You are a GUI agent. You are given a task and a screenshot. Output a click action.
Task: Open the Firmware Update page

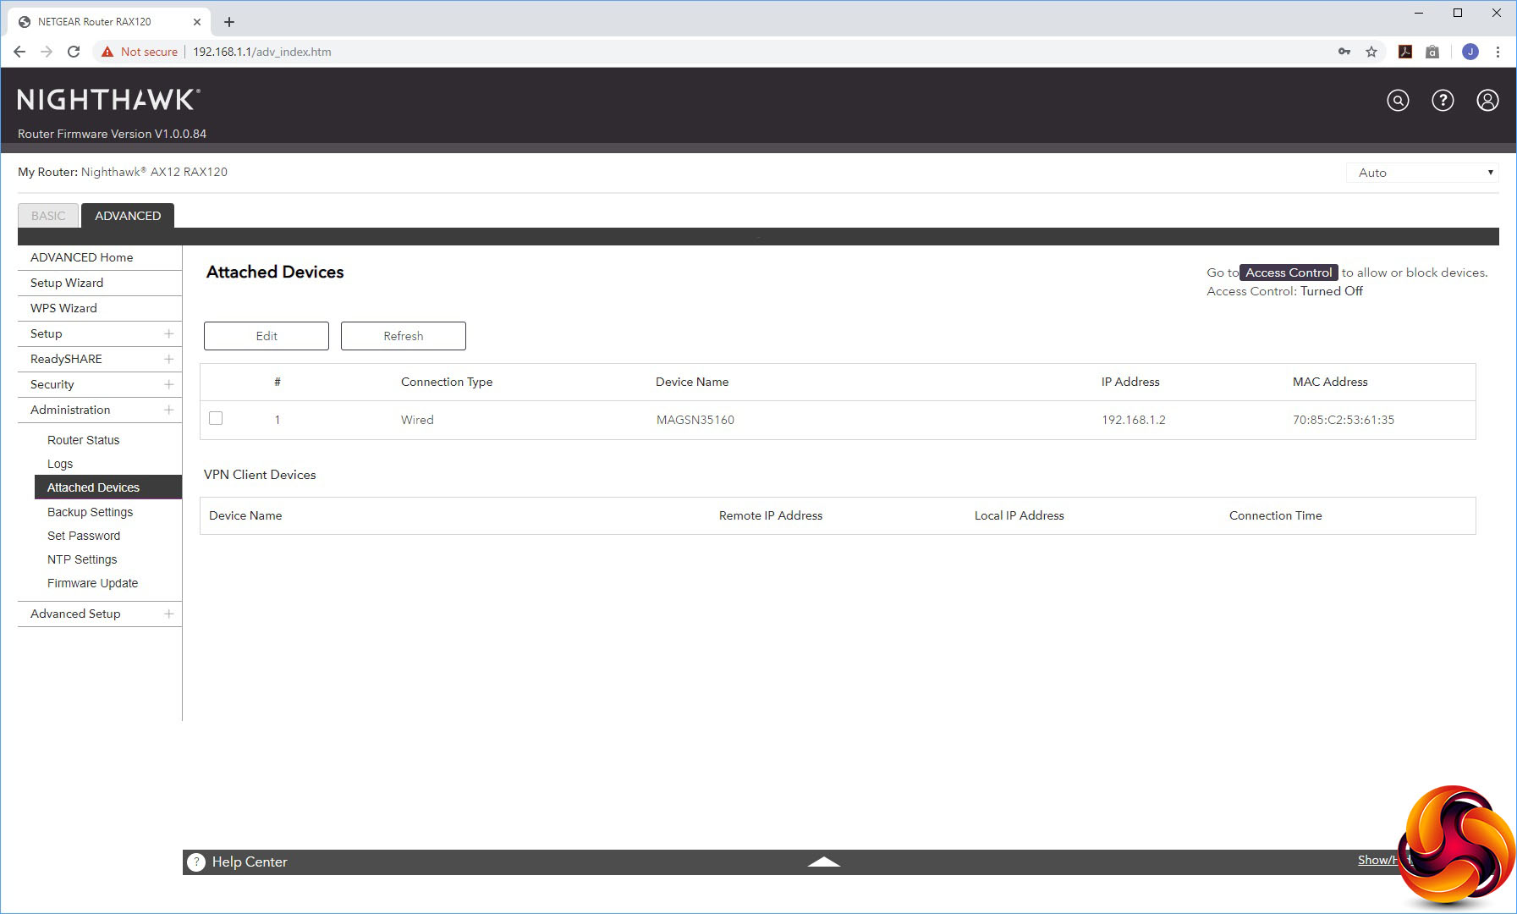click(x=92, y=583)
